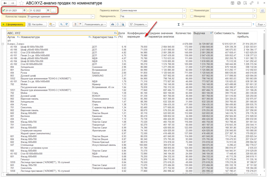Open Настройки settings
This screenshot has width=267, height=178.
(x=37, y=24)
